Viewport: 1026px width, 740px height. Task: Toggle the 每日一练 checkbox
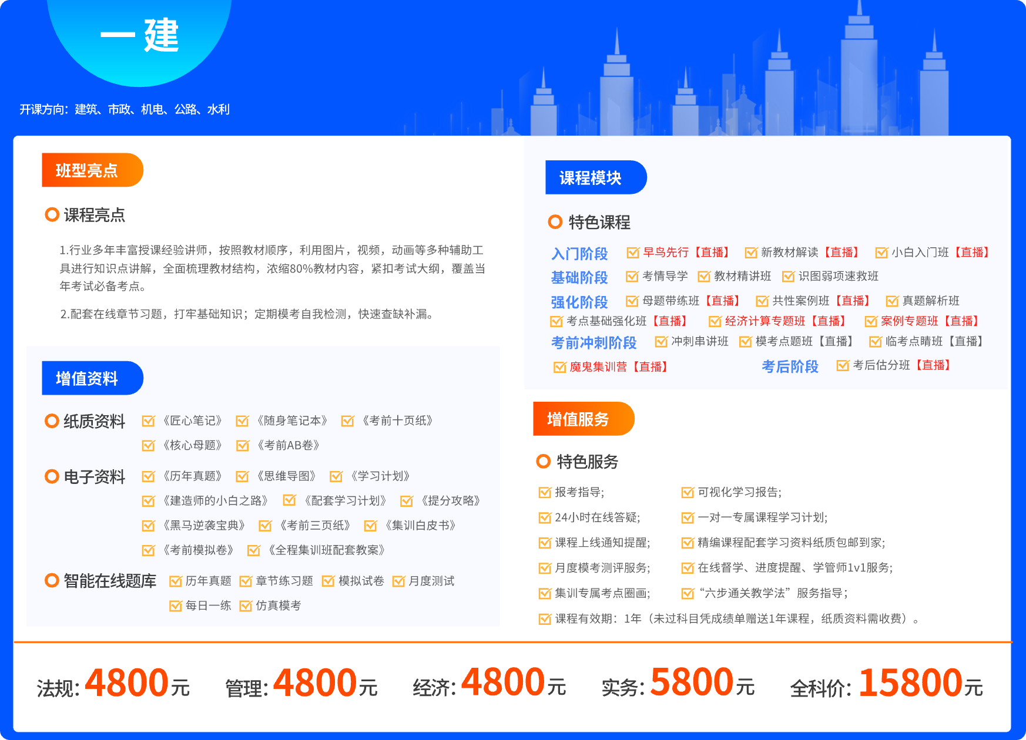pos(175,606)
